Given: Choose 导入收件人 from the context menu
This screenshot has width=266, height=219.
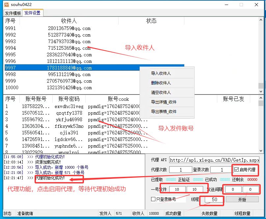Looking at the screenshot, I should [161, 73].
